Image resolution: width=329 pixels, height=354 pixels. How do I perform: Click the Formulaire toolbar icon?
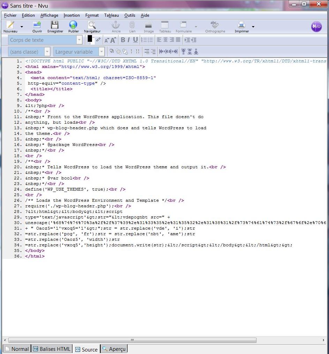pyautogui.click(x=183, y=25)
